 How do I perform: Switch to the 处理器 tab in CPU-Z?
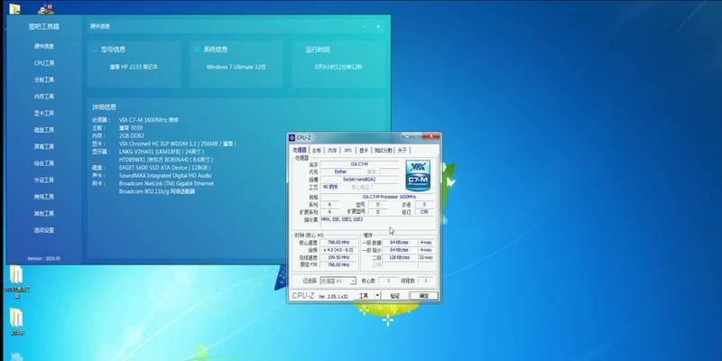coord(300,150)
